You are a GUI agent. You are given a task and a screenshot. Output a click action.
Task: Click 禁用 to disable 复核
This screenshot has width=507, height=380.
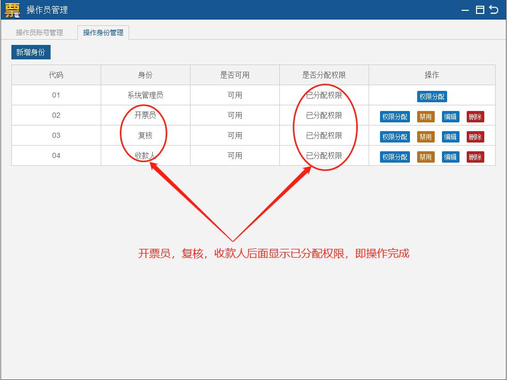pos(425,136)
